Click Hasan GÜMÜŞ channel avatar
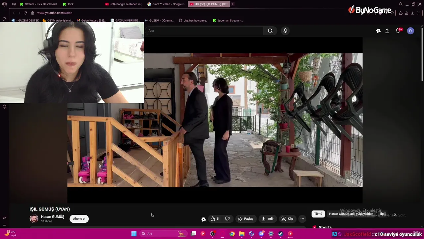The width and height of the screenshot is (424, 239). tap(34, 218)
